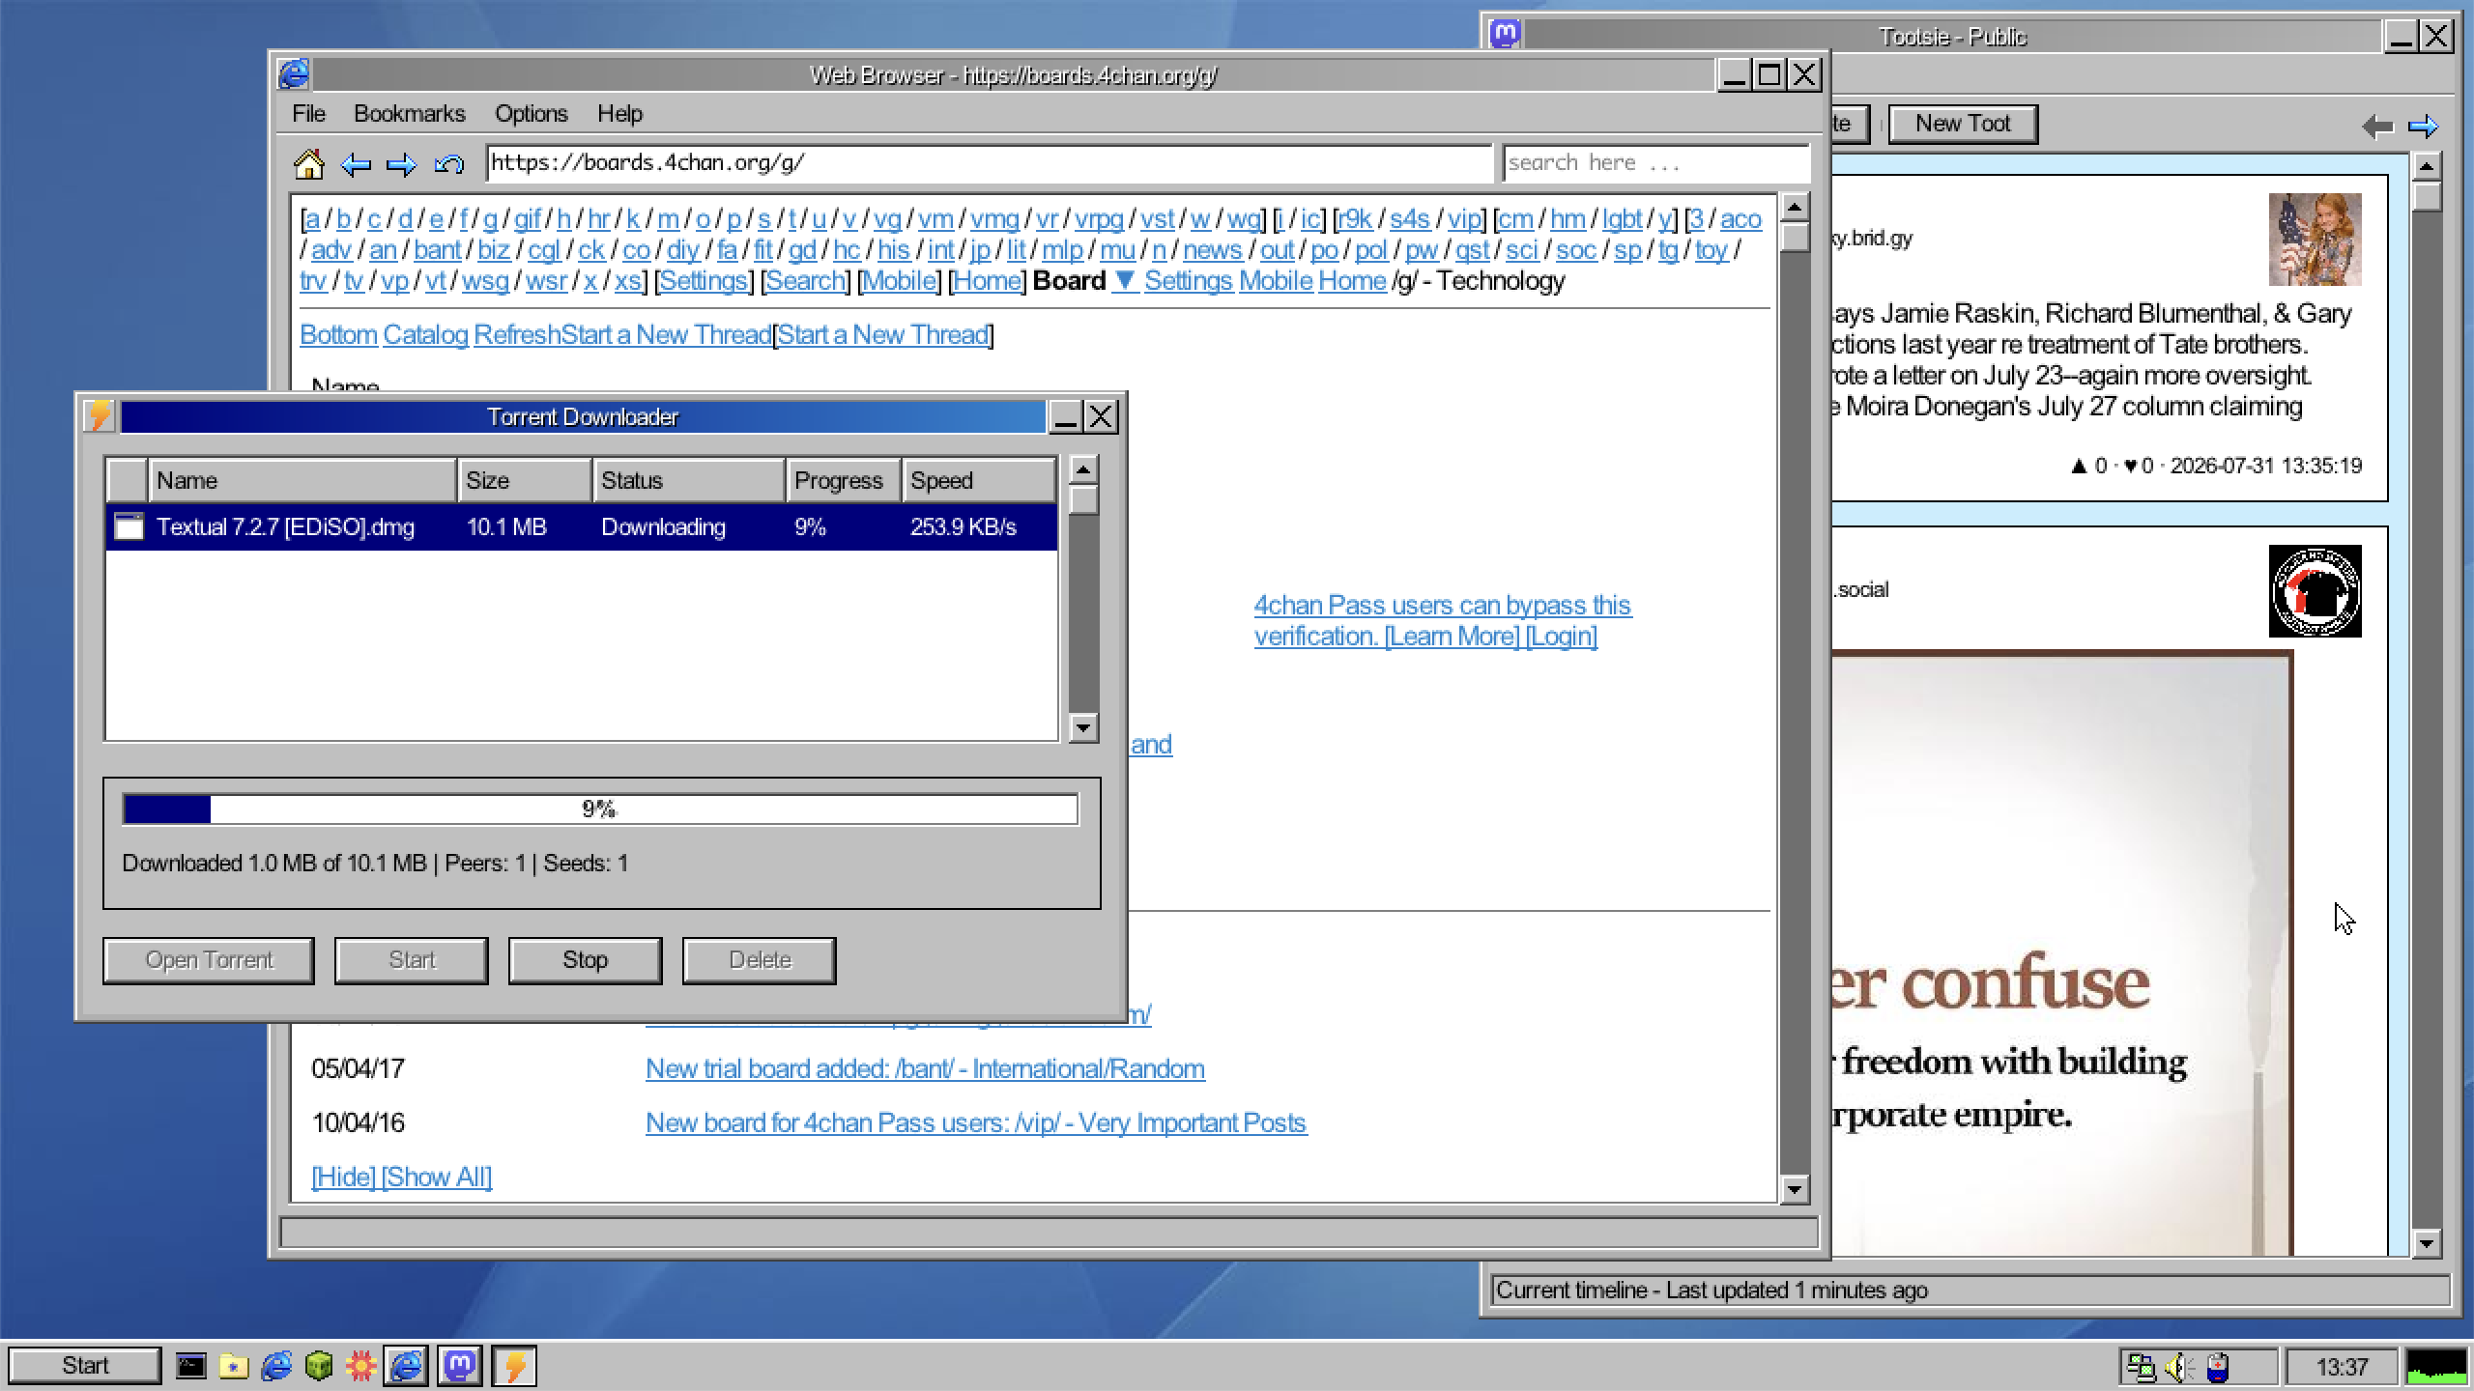The height and width of the screenshot is (1391, 2474).
Task: Click the 'Current timeline - Last updated' status bar
Action: point(1971,1291)
